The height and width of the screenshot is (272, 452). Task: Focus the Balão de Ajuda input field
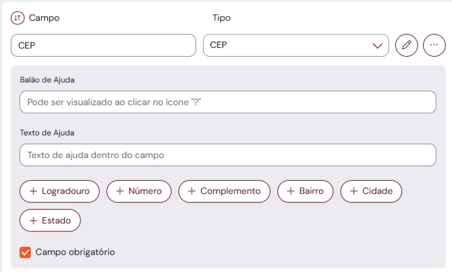[x=228, y=102]
